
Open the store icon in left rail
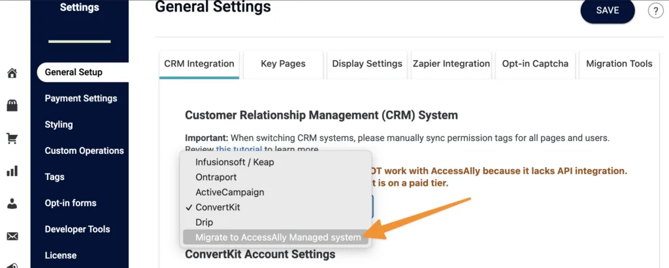coord(12,106)
